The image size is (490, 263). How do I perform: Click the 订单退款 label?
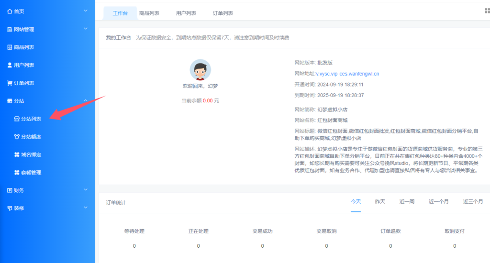(x=390, y=231)
